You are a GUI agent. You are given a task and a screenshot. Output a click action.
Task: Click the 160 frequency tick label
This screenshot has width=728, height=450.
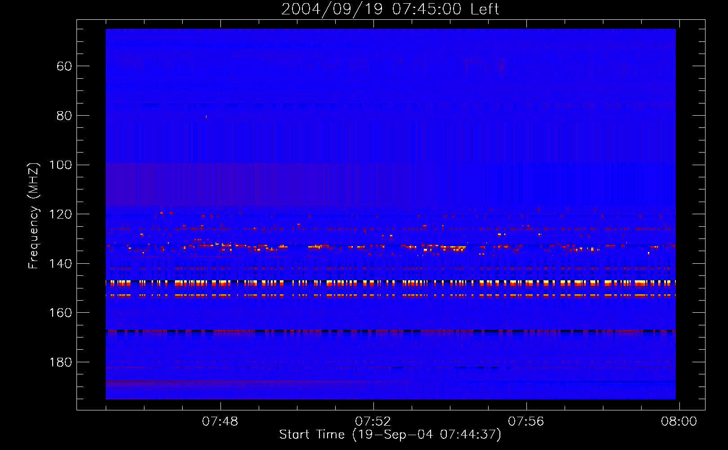(x=60, y=313)
